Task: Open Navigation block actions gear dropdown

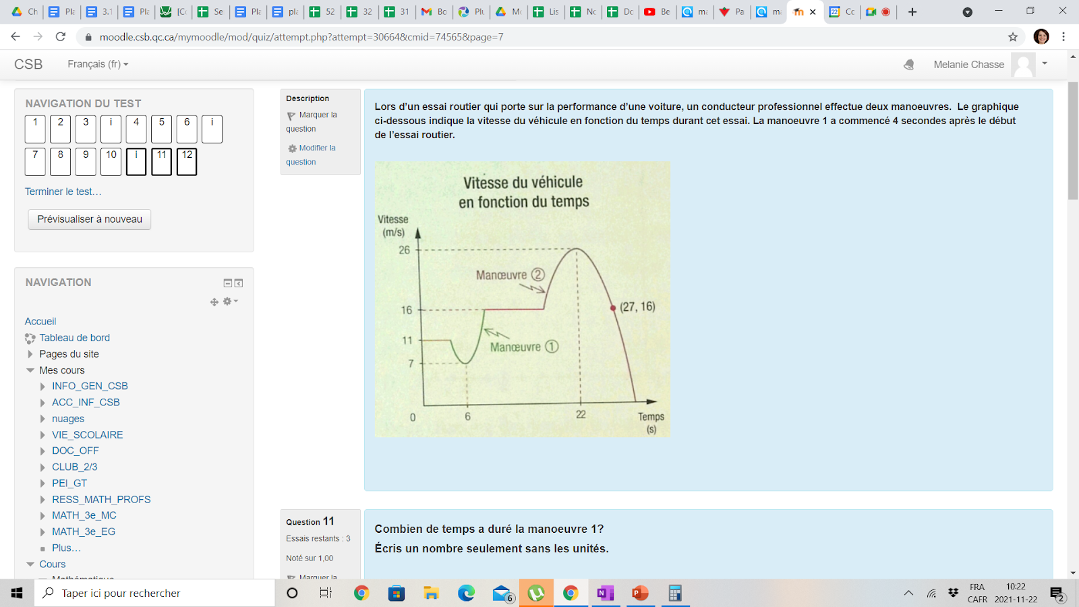Action: [231, 301]
